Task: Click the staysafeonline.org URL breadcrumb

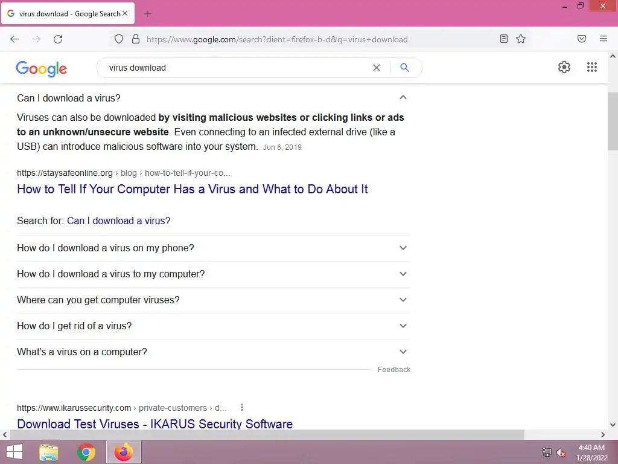Action: (123, 173)
